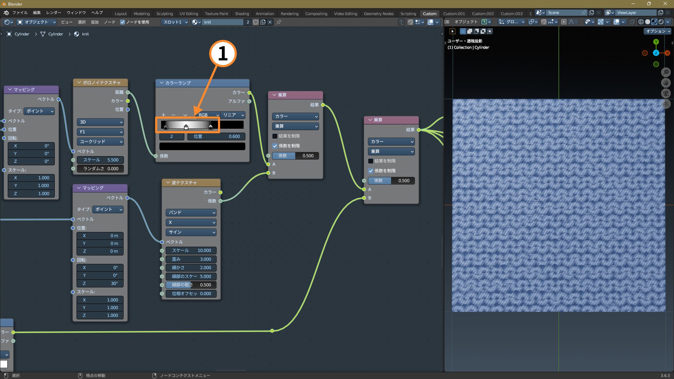Image resolution: width=674 pixels, height=379 pixels.
Task: Open the ユークリッド distance dropdown
Action: [100, 142]
